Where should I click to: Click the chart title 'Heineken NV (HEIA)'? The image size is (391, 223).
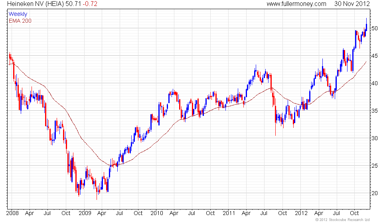click(x=36, y=4)
